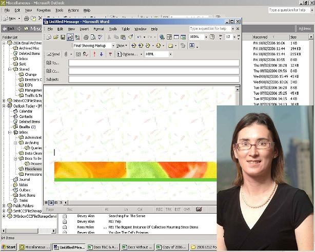Click the New Comment icon
Image resolution: width=315 pixels, height=252 pixels.
[x=170, y=46]
